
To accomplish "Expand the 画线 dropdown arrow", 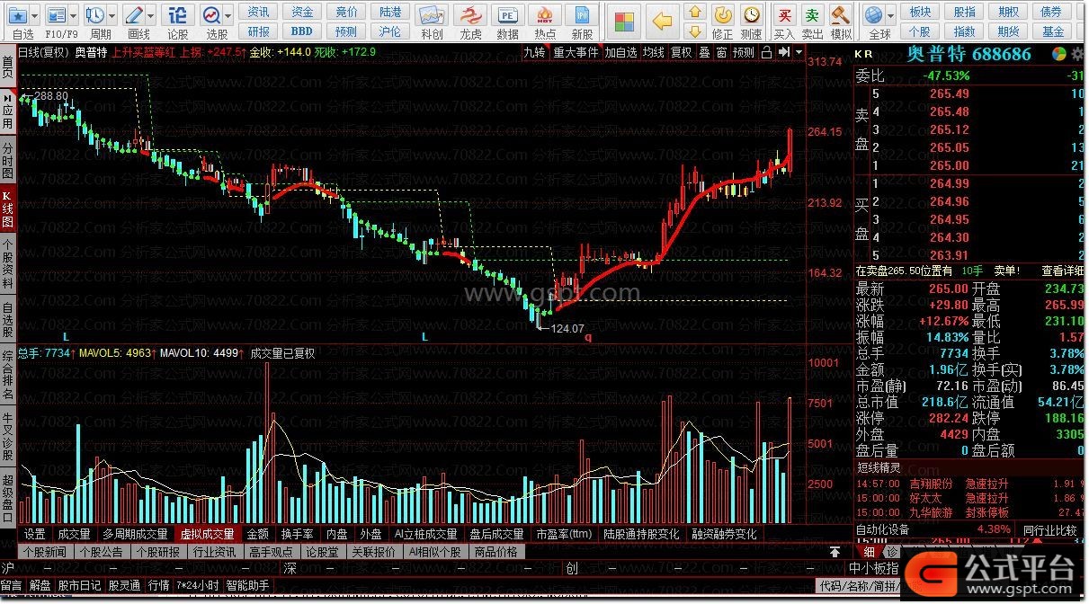I will coord(151,15).
